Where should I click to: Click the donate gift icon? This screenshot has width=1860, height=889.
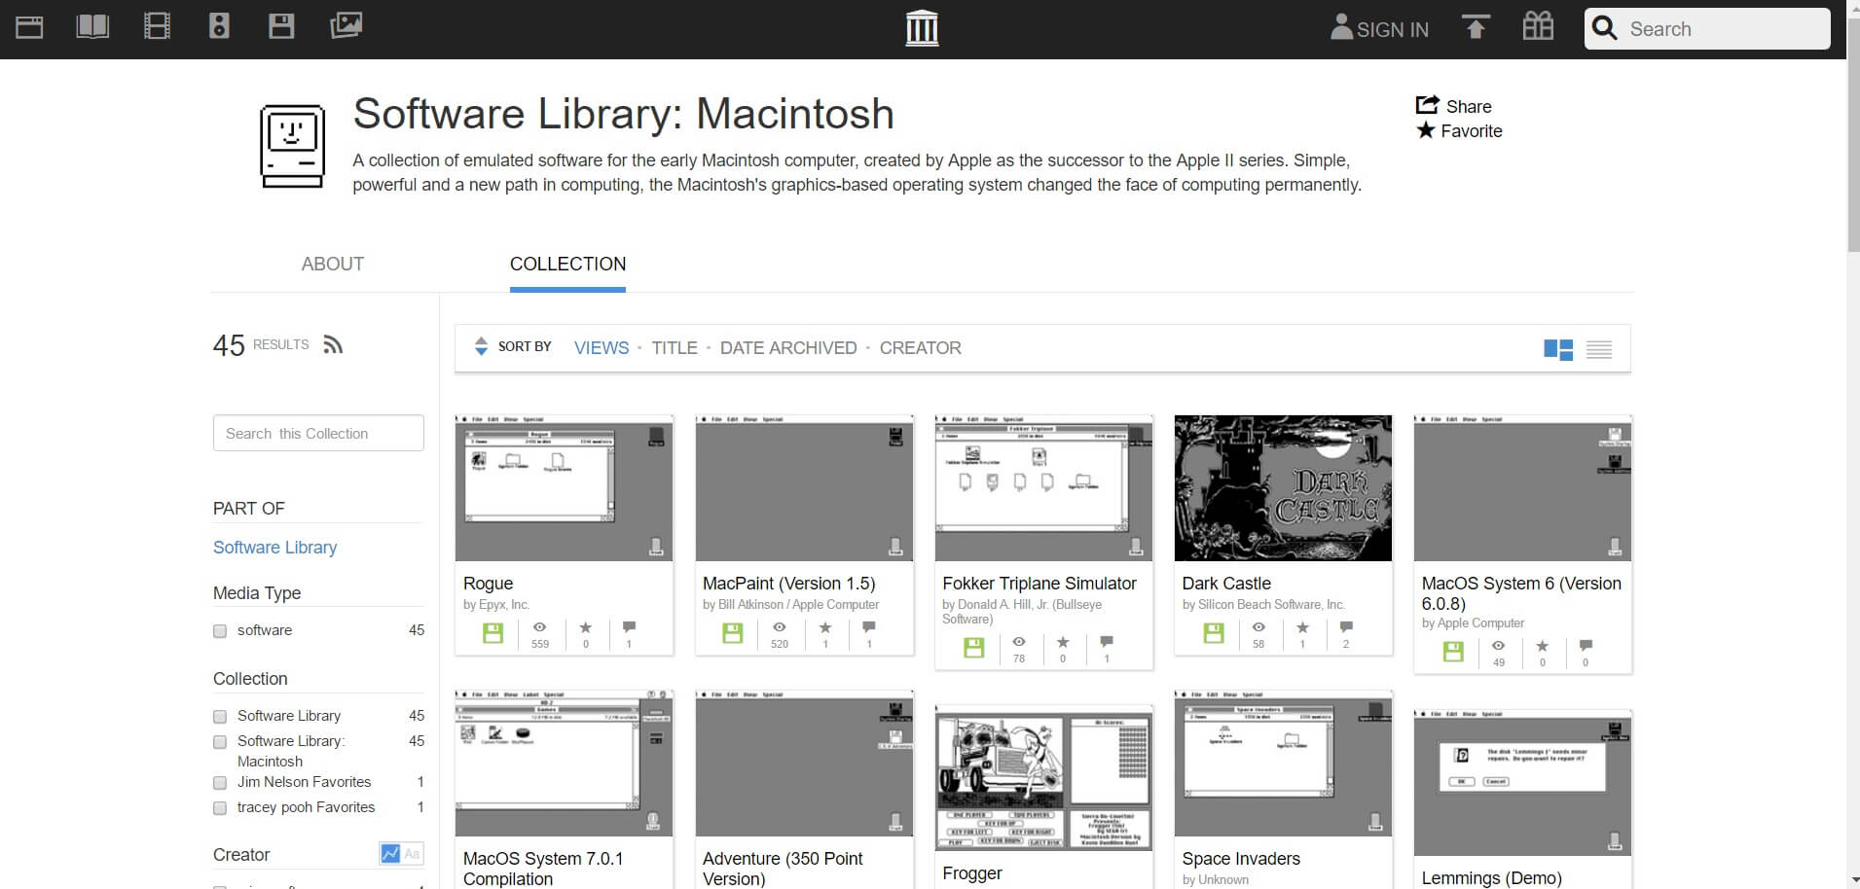point(1538,26)
